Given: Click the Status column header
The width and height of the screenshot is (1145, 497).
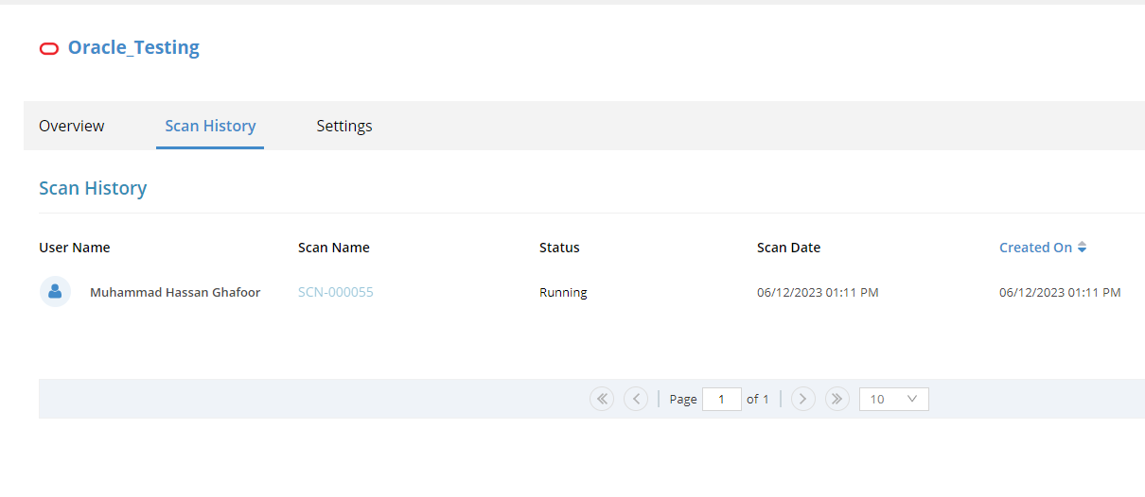Looking at the screenshot, I should (559, 248).
